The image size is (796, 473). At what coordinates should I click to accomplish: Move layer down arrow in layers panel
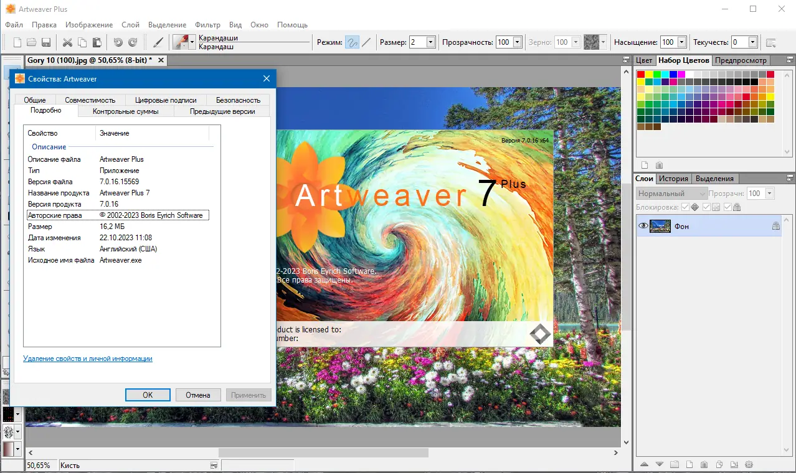658,464
